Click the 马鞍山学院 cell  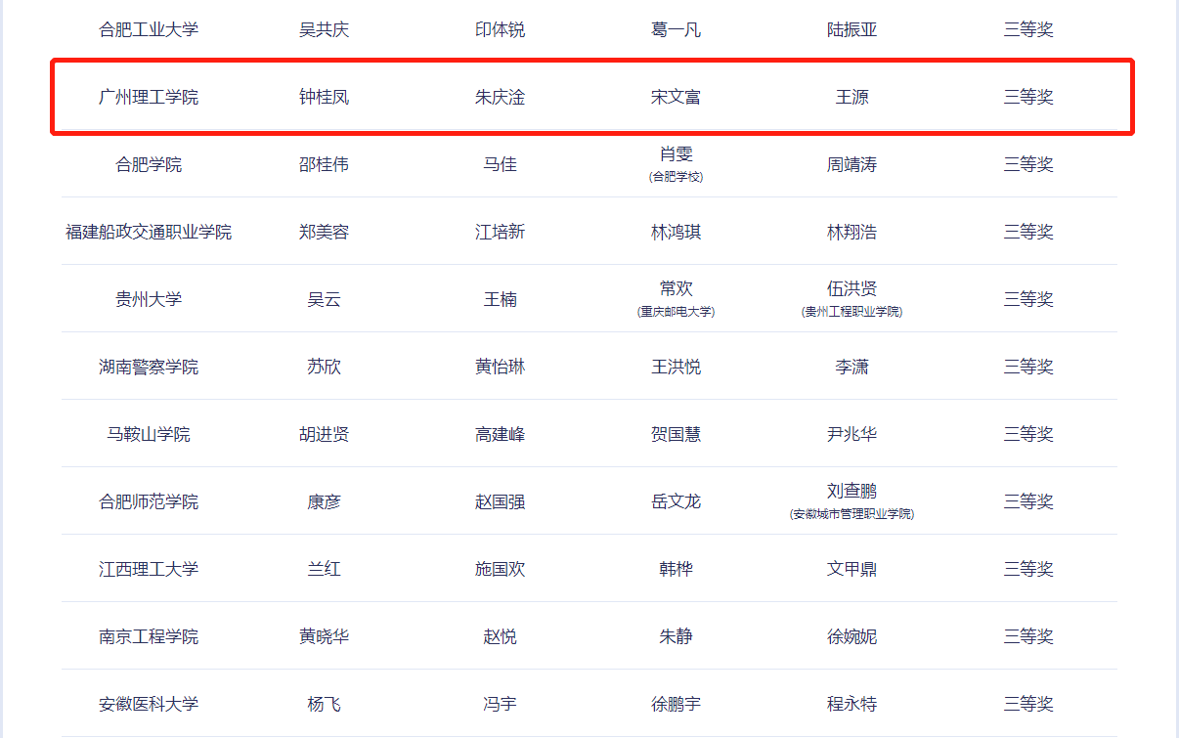(x=149, y=434)
